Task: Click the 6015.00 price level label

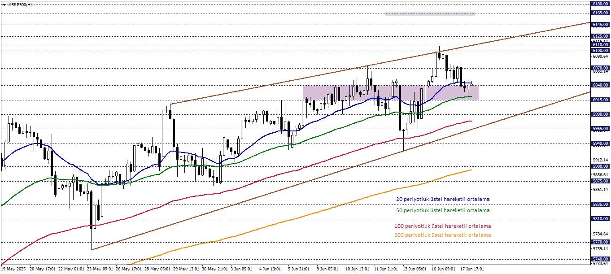Action: (x=600, y=100)
